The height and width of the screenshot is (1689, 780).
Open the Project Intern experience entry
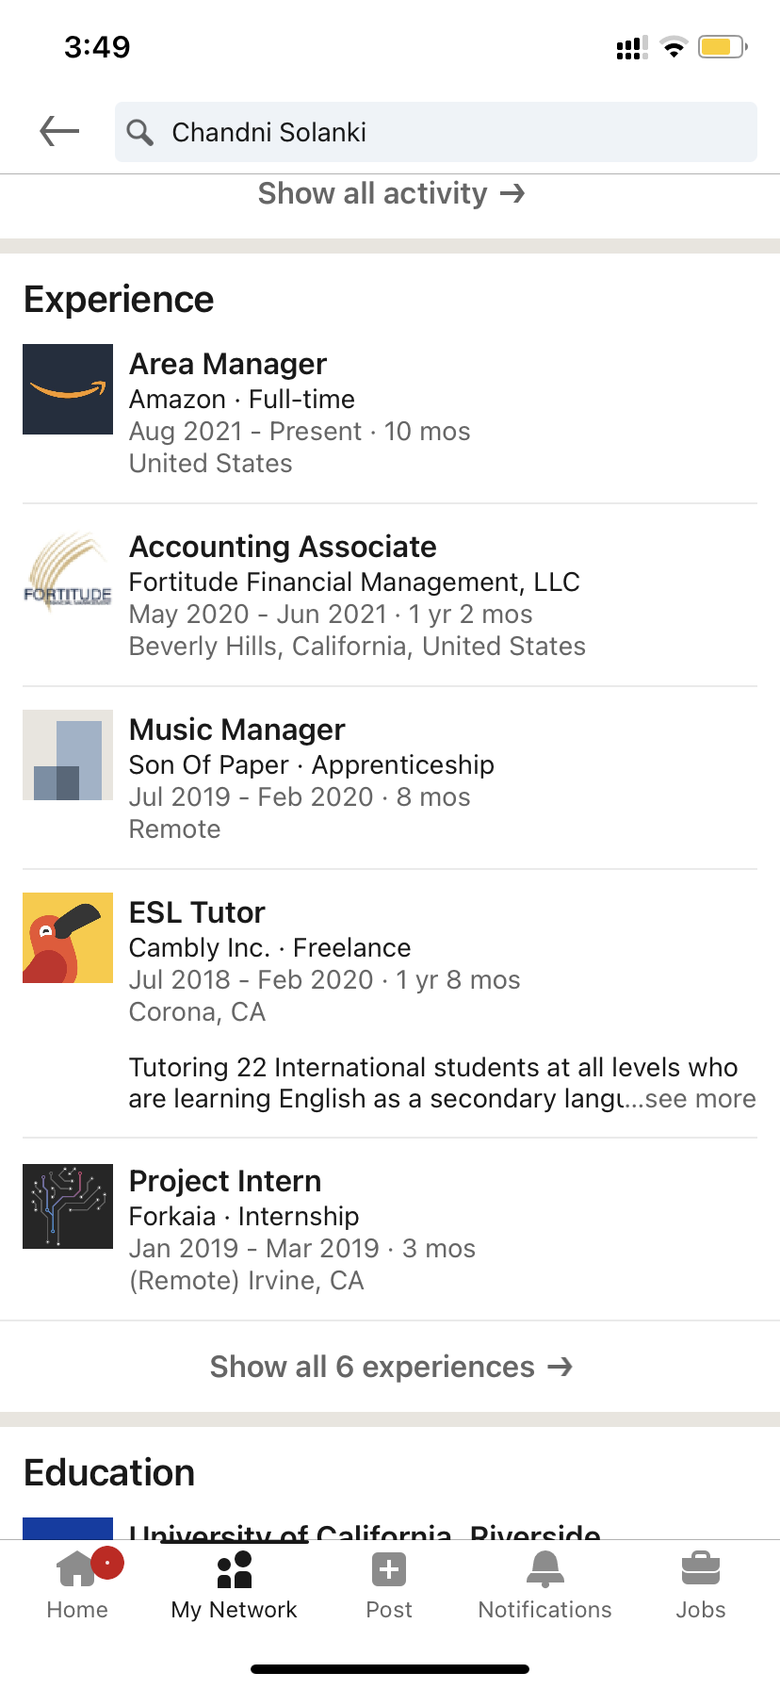tap(390, 1230)
